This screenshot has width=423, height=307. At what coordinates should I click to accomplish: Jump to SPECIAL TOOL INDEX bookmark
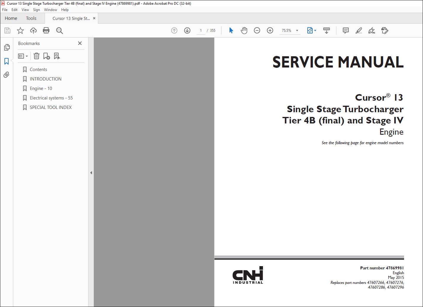click(x=51, y=107)
